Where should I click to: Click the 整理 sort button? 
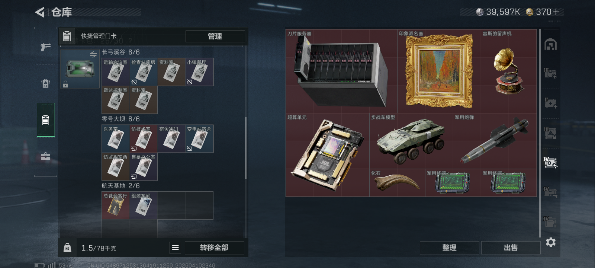(x=449, y=248)
